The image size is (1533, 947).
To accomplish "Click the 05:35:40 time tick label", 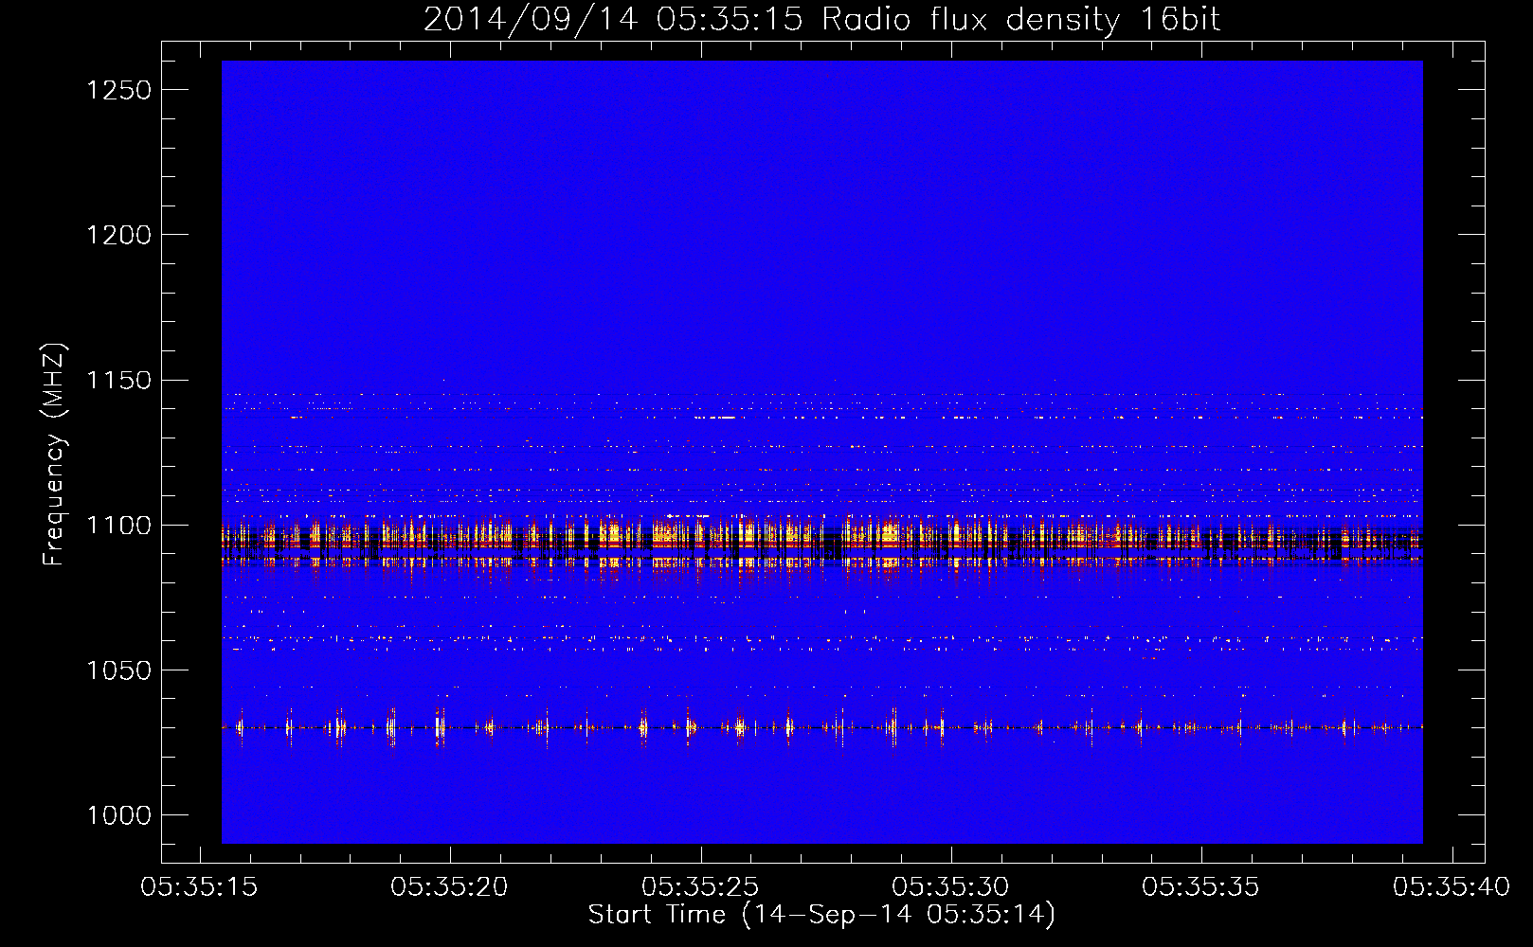I will [1451, 887].
